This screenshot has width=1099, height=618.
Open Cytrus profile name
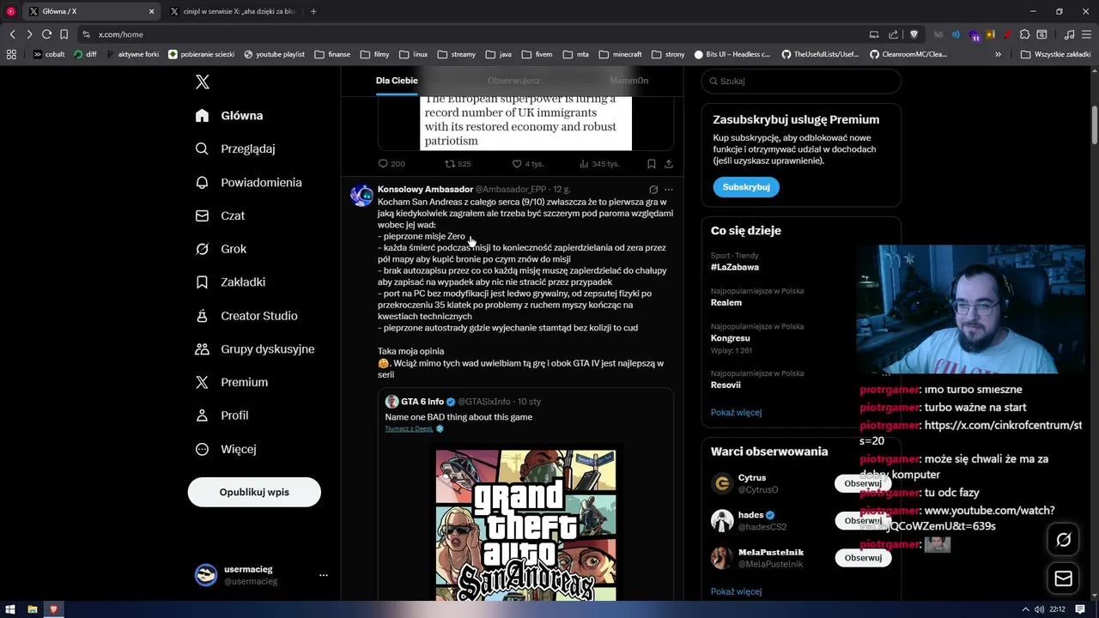752,478
